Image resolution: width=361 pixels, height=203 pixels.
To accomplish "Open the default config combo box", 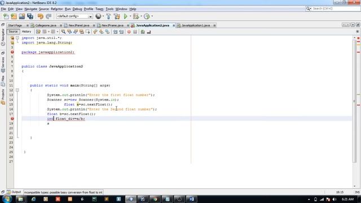I will tap(74, 16).
